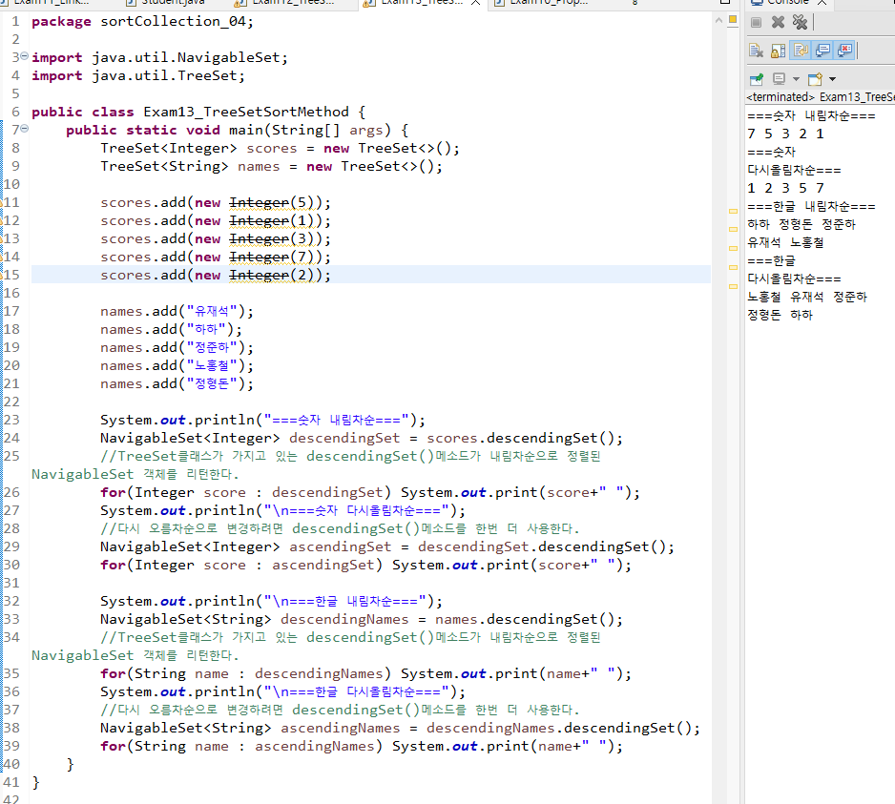Click variable 'names' on line 9

(x=259, y=167)
